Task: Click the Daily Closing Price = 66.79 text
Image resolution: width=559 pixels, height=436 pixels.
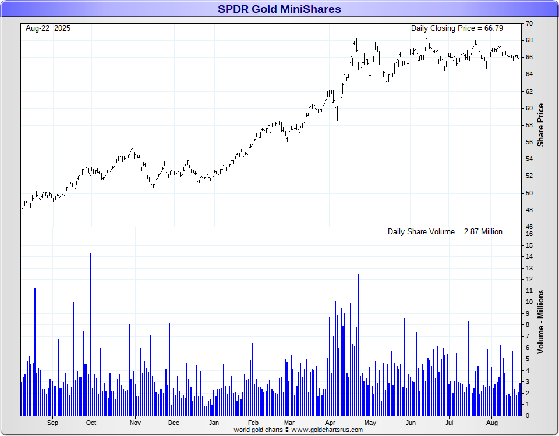Action: [457, 28]
